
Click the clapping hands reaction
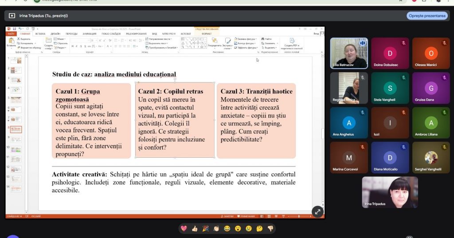click(x=216, y=229)
